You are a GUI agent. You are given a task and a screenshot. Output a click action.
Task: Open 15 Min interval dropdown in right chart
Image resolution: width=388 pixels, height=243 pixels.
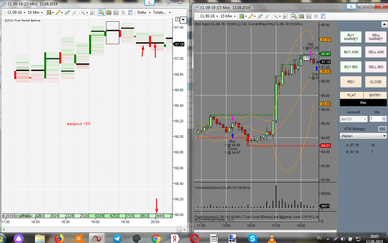point(227,16)
